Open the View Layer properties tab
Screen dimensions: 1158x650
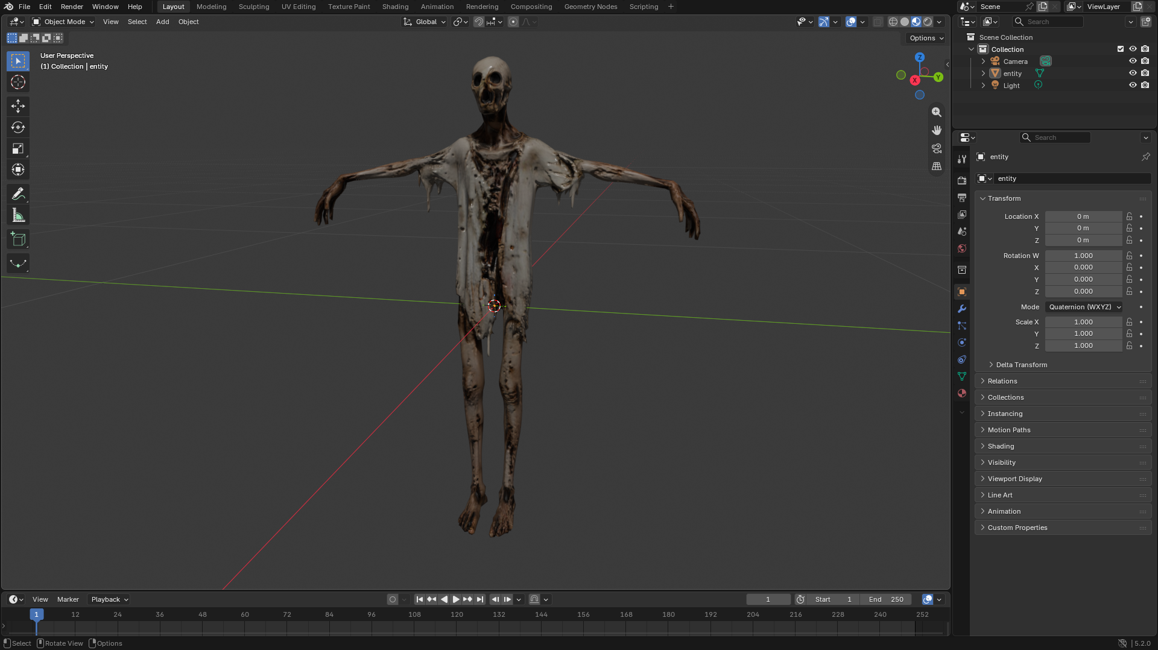[x=962, y=215]
